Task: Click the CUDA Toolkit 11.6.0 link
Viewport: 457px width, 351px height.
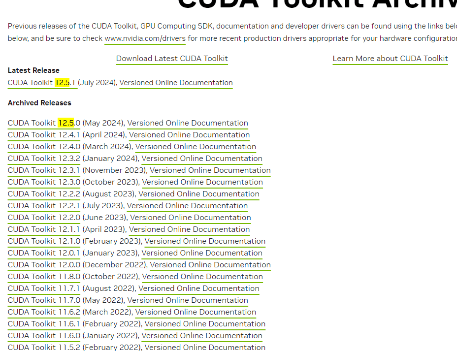Action: click(x=44, y=336)
